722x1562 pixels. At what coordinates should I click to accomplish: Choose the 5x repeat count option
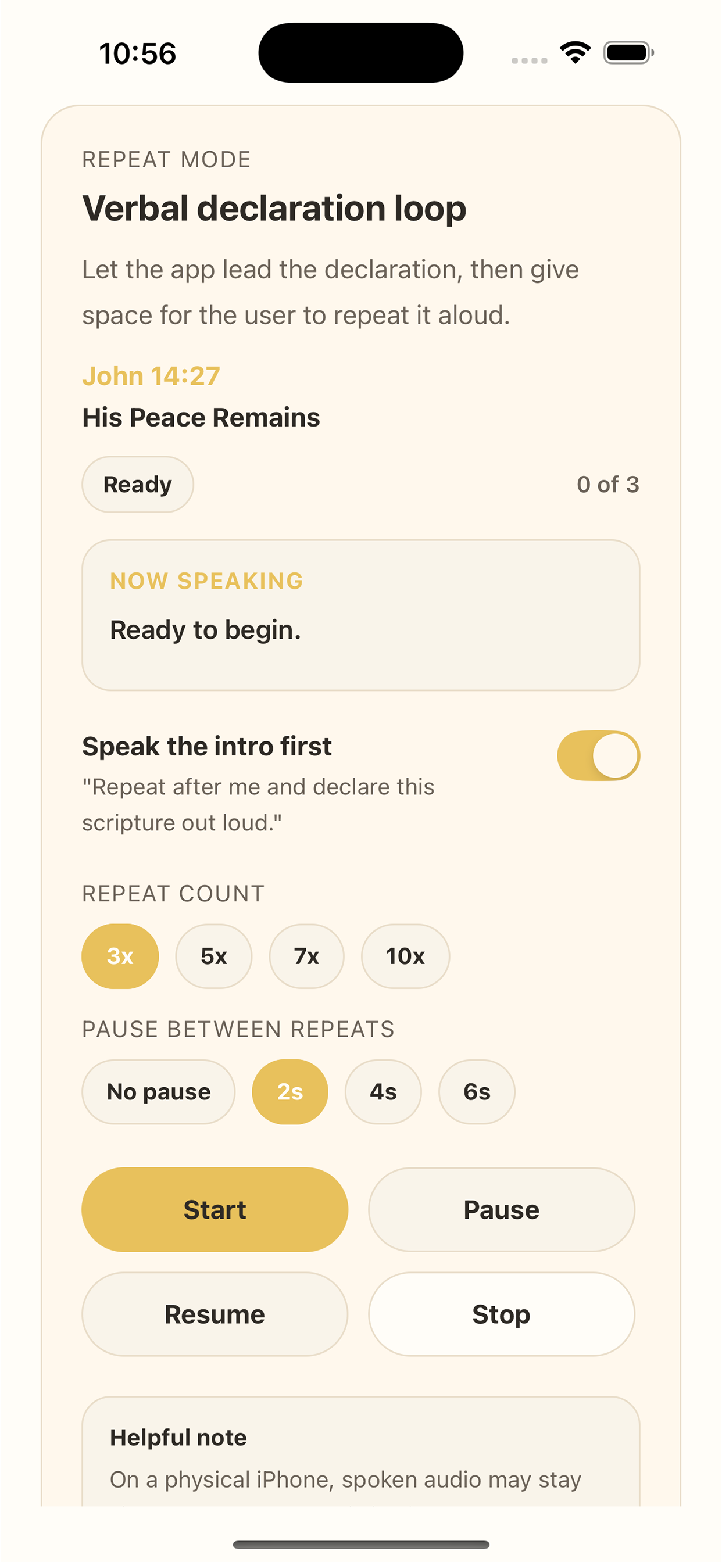pos(213,956)
